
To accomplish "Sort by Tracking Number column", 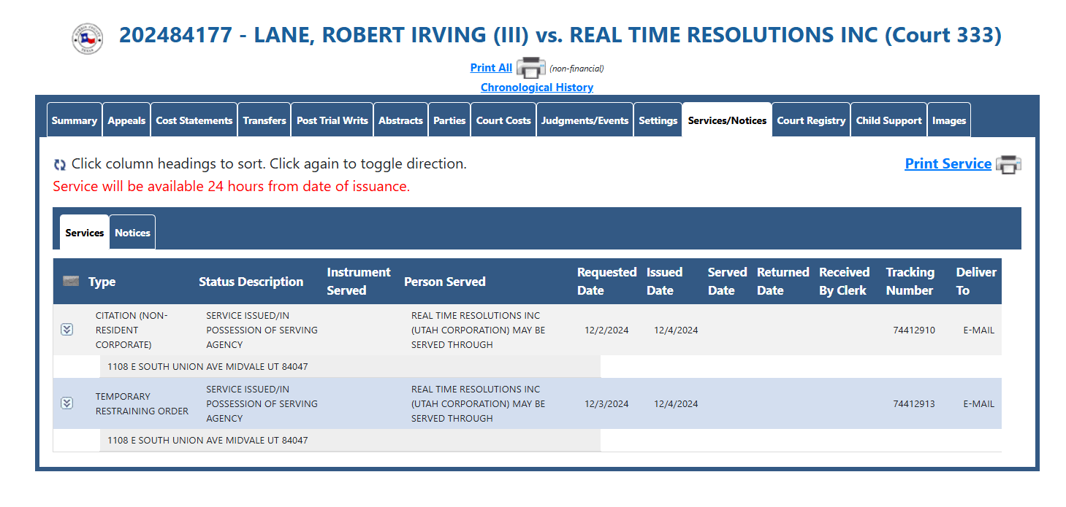I will click(910, 282).
